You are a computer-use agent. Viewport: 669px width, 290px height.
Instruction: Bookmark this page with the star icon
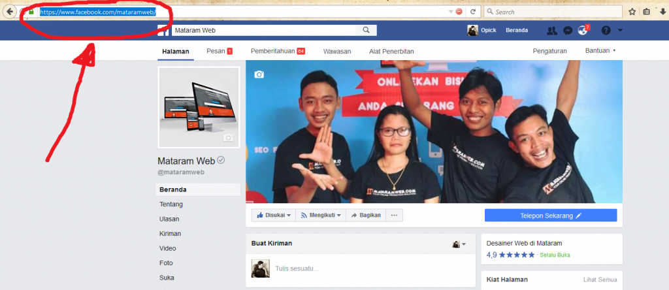632,12
